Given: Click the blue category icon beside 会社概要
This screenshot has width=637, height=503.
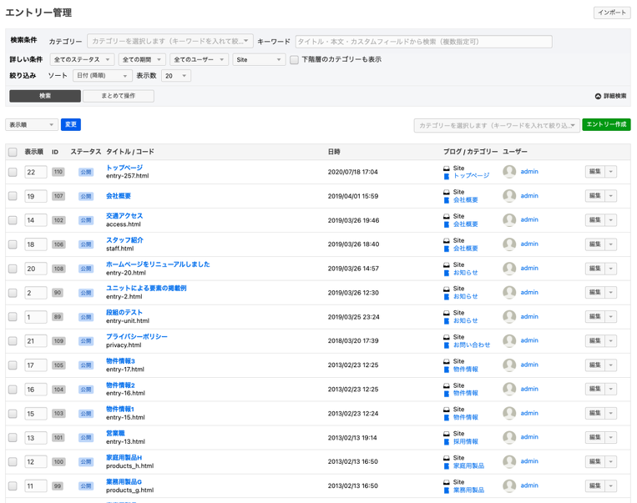Looking at the screenshot, I should click(447, 200).
